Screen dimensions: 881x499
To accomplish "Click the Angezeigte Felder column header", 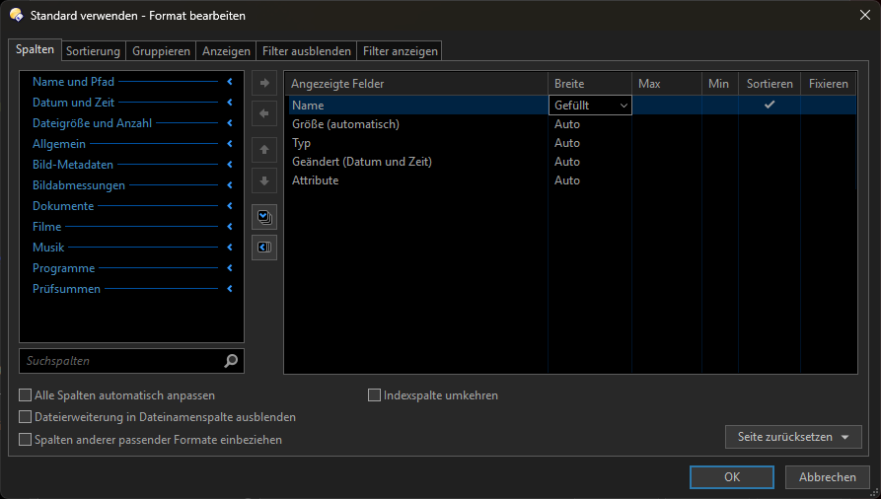I will tap(416, 84).
